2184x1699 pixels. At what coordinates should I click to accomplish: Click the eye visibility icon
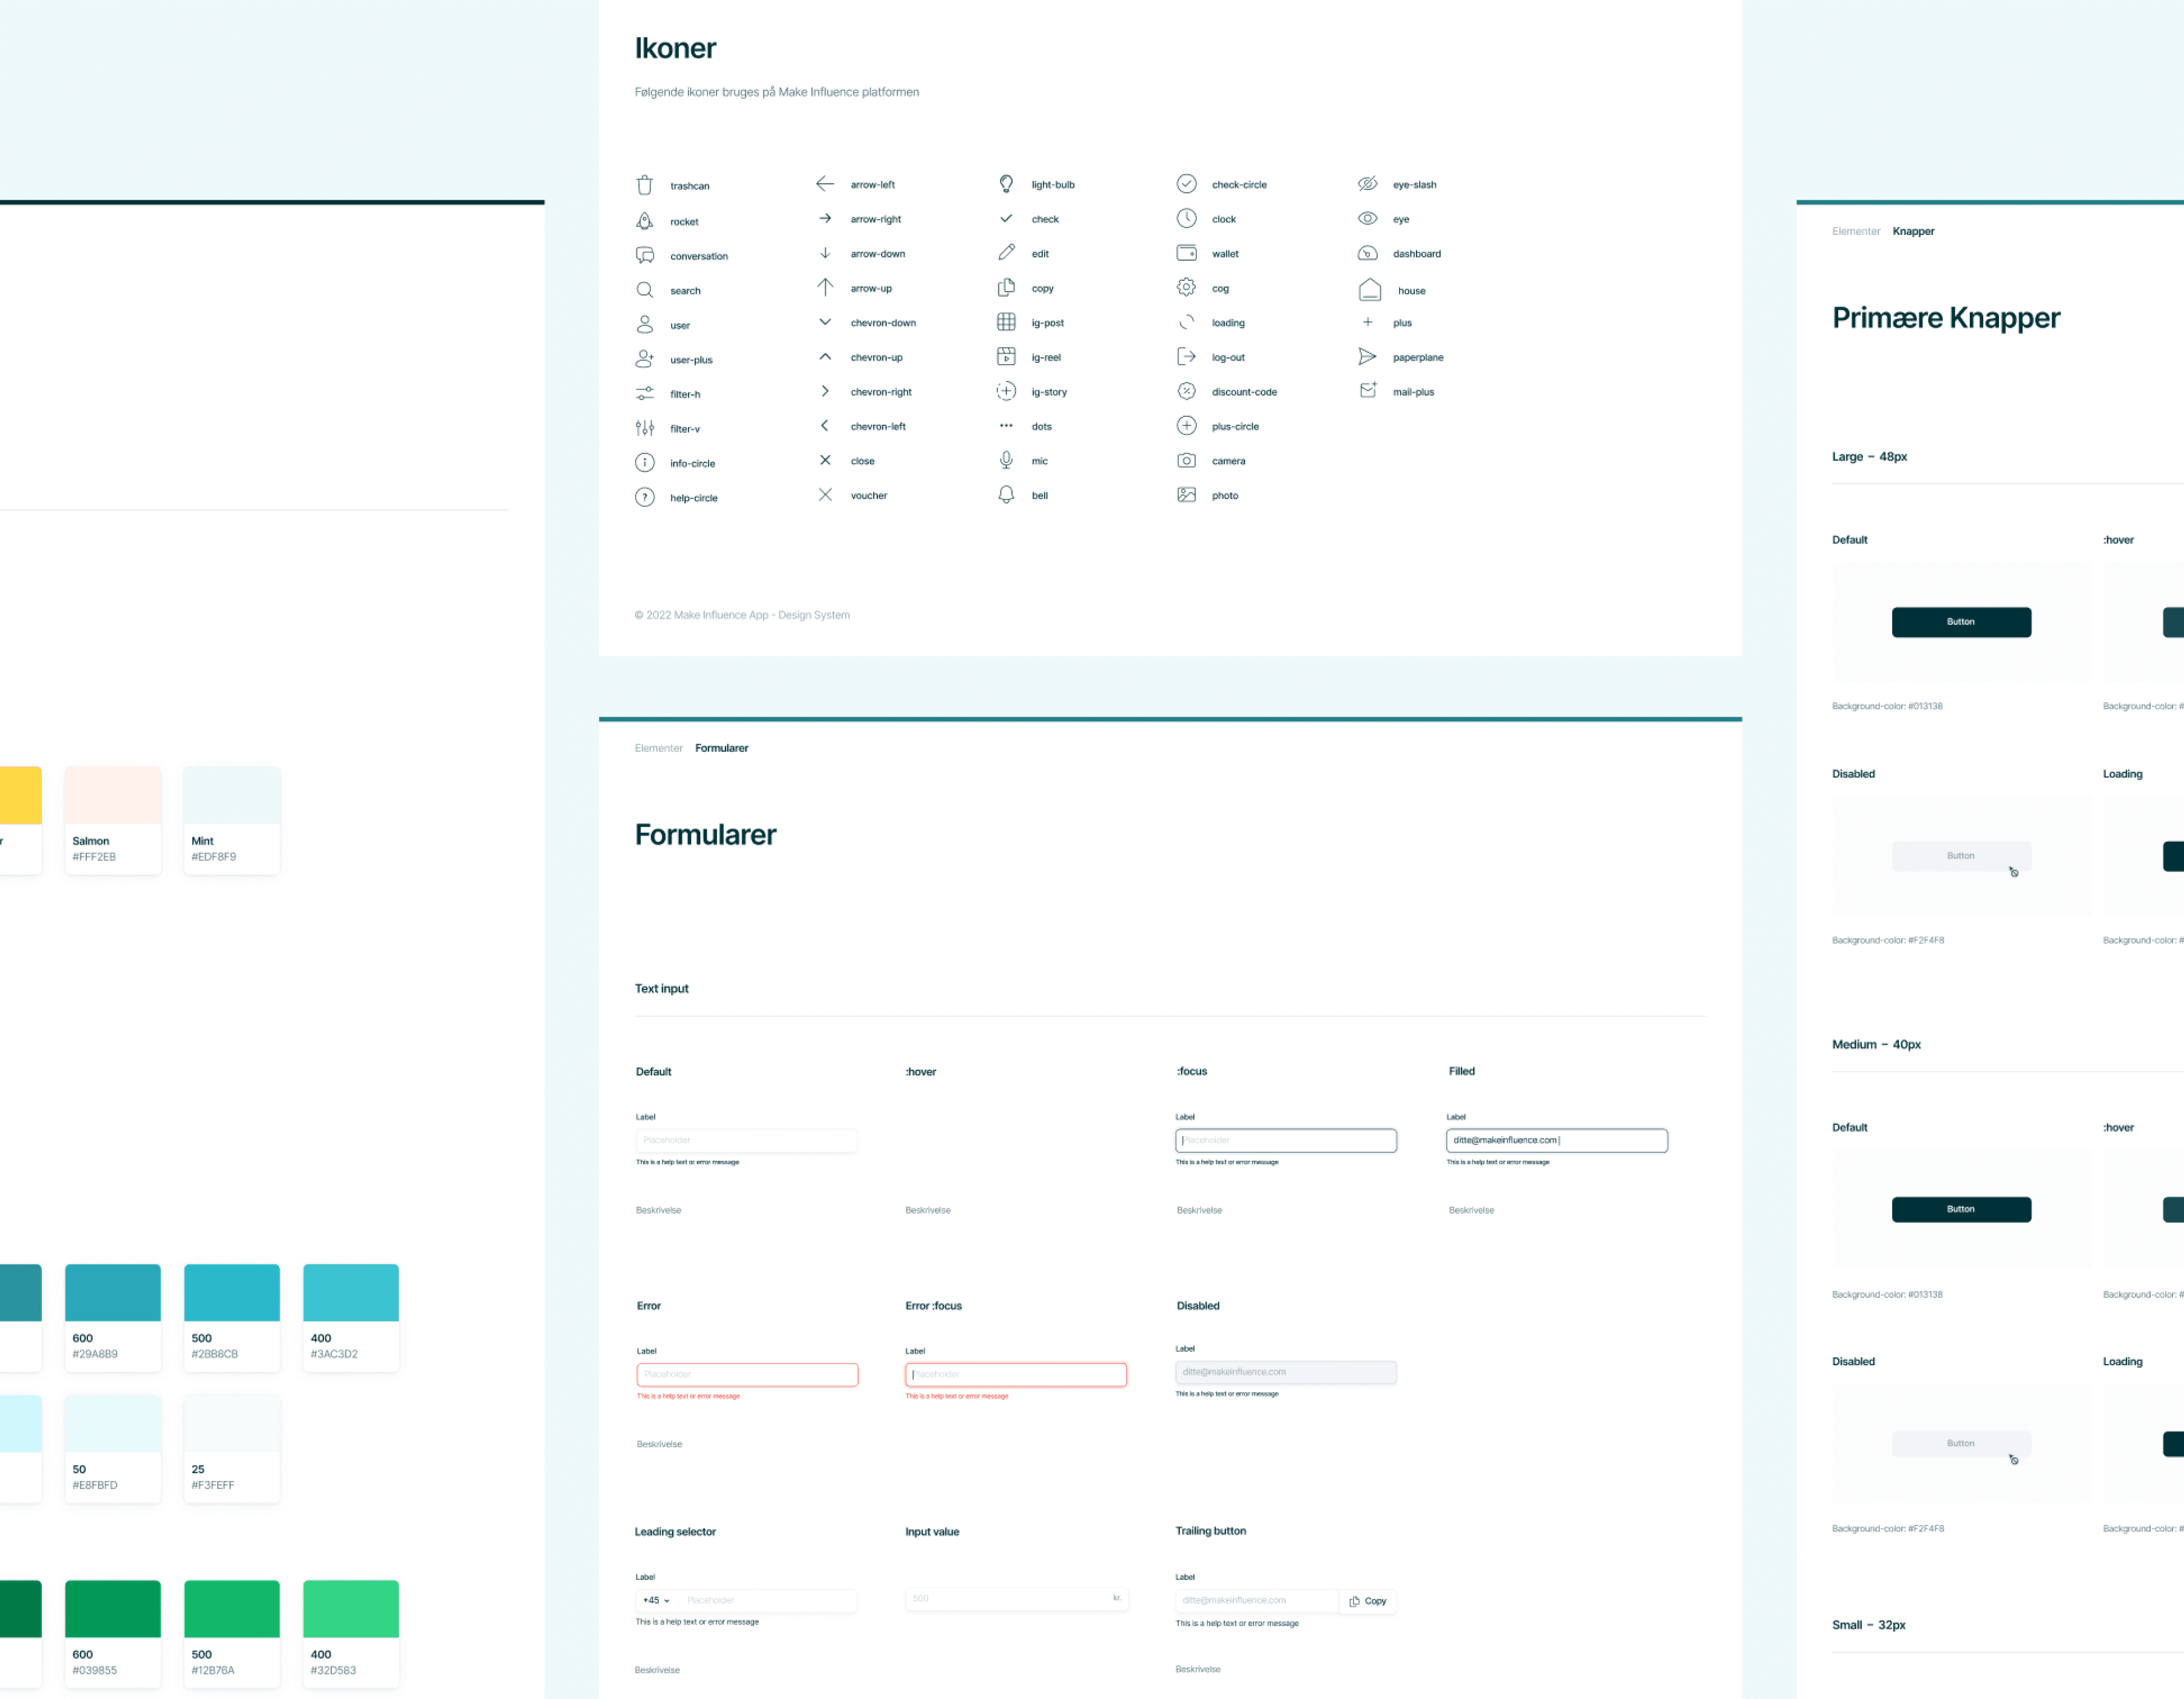click(x=1367, y=219)
